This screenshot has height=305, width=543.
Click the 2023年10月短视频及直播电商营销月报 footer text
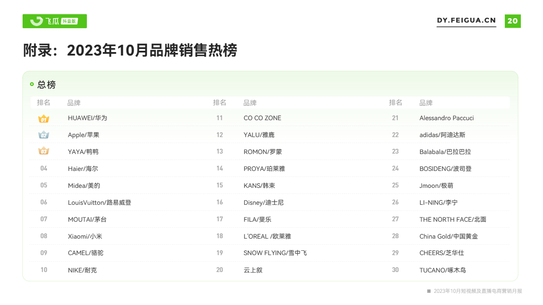click(x=478, y=291)
